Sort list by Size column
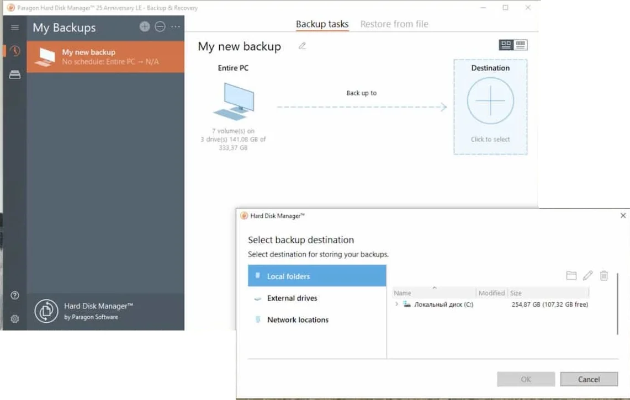 (548, 293)
